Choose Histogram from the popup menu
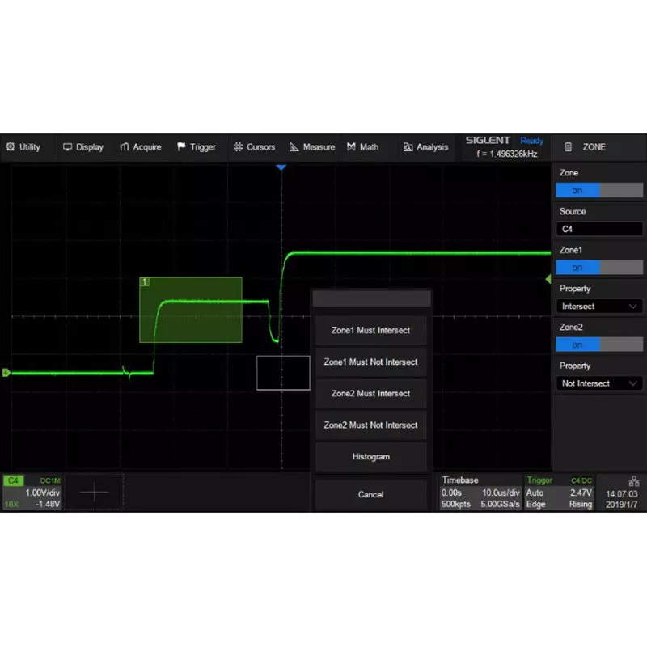Image resolution: width=647 pixels, height=647 pixels. 370,457
